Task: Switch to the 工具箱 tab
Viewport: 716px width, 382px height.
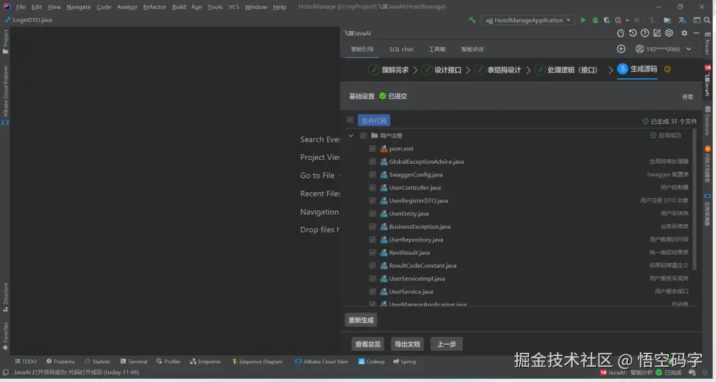Action: [437, 49]
